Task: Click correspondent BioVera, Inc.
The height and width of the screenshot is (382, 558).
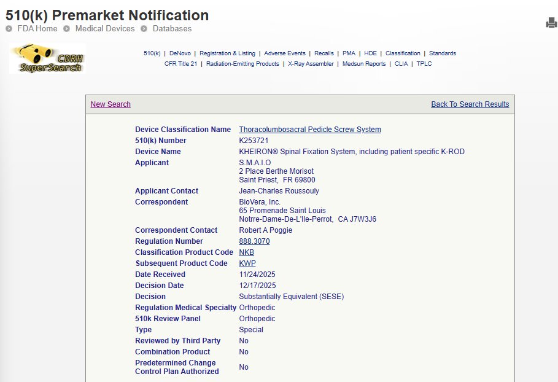Action: (260, 202)
